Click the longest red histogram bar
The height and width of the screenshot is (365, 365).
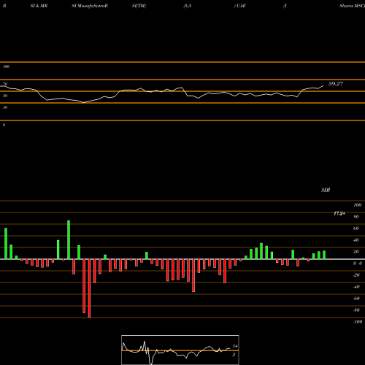[89, 288]
